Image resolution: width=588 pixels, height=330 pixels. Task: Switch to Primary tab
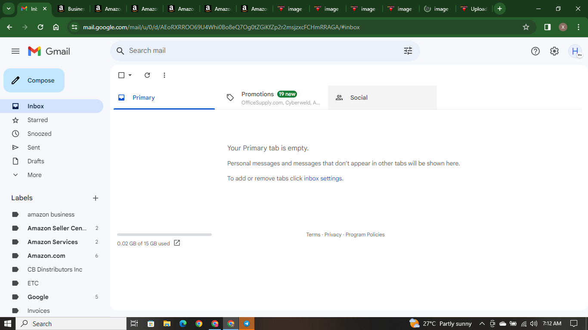tap(164, 98)
